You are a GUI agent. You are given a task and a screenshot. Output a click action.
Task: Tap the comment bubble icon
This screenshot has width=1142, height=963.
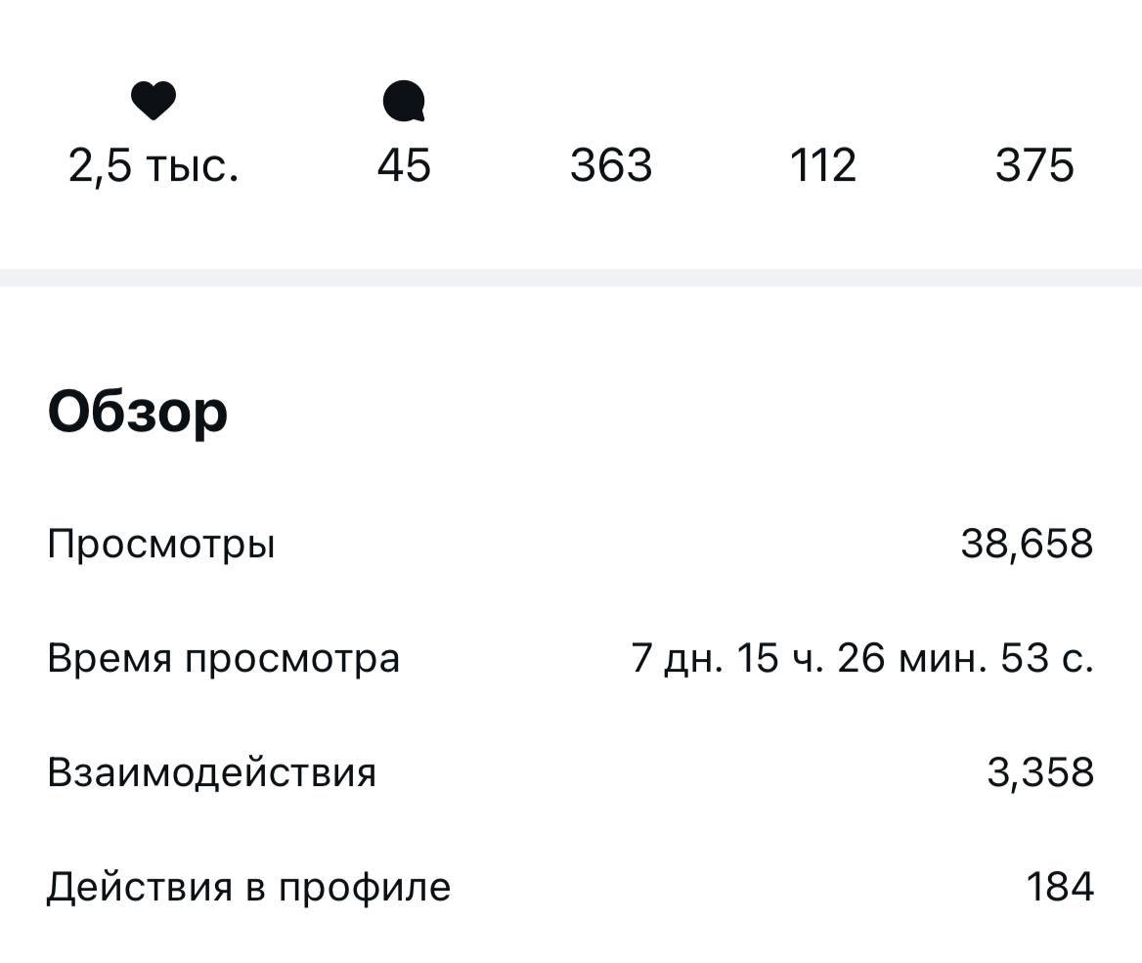click(404, 101)
